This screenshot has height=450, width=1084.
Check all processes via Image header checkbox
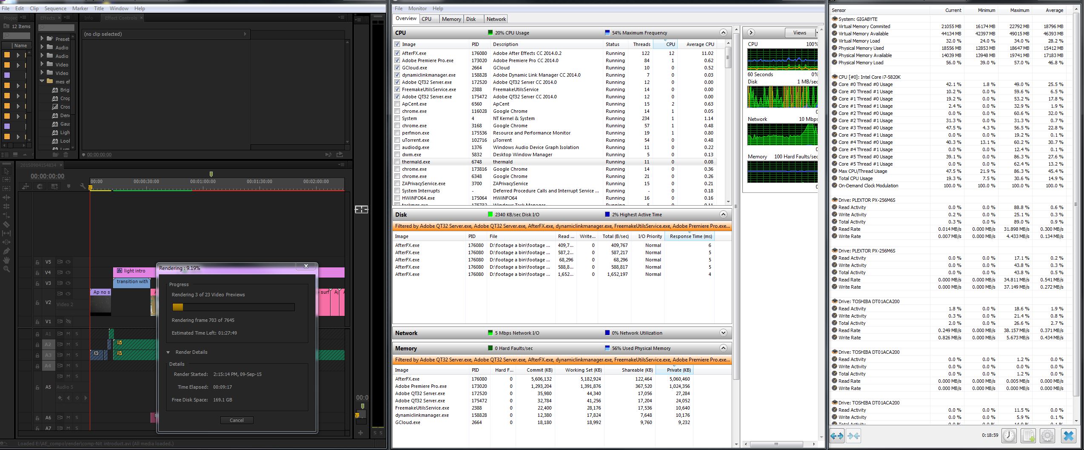pos(397,44)
